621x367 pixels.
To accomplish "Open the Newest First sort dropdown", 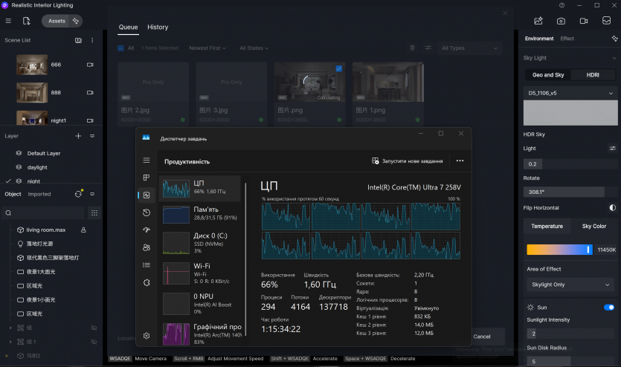I will coord(208,48).
